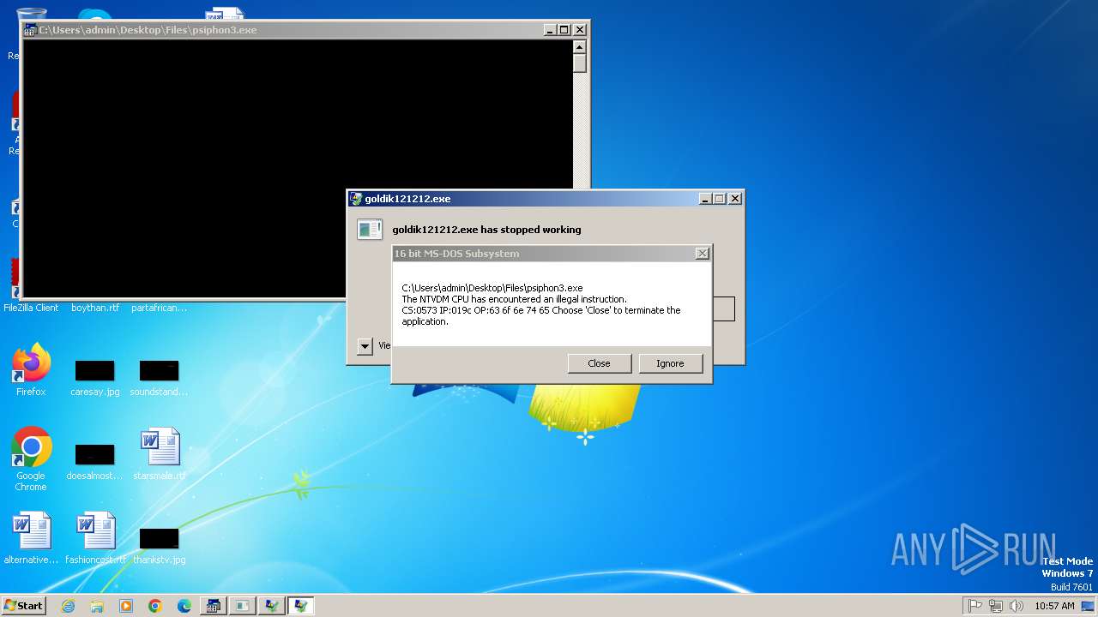Close the goldik121212.exe window
Image resolution: width=1098 pixels, height=617 pixels.
(x=734, y=199)
